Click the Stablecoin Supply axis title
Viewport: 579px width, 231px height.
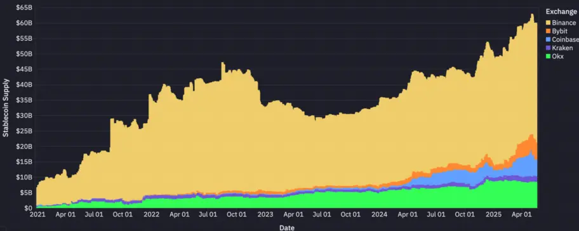(6, 107)
